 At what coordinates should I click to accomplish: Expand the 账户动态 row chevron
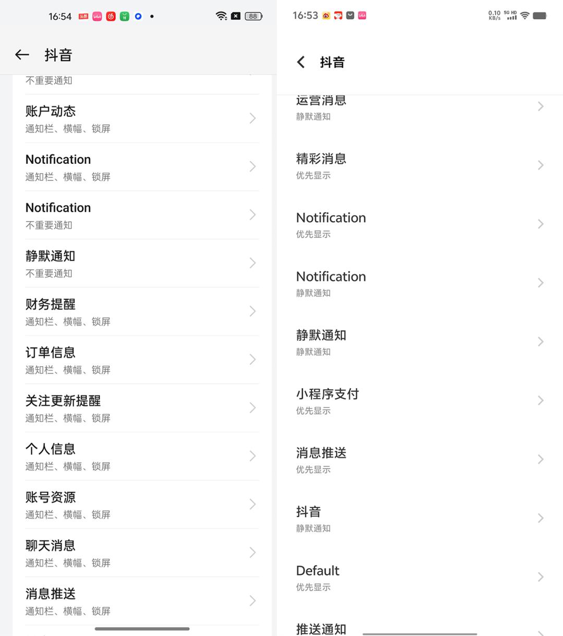[252, 118]
